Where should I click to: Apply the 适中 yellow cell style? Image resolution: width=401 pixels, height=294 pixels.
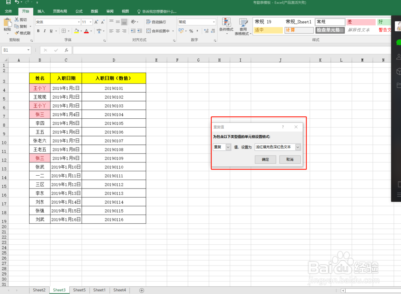(x=268, y=30)
